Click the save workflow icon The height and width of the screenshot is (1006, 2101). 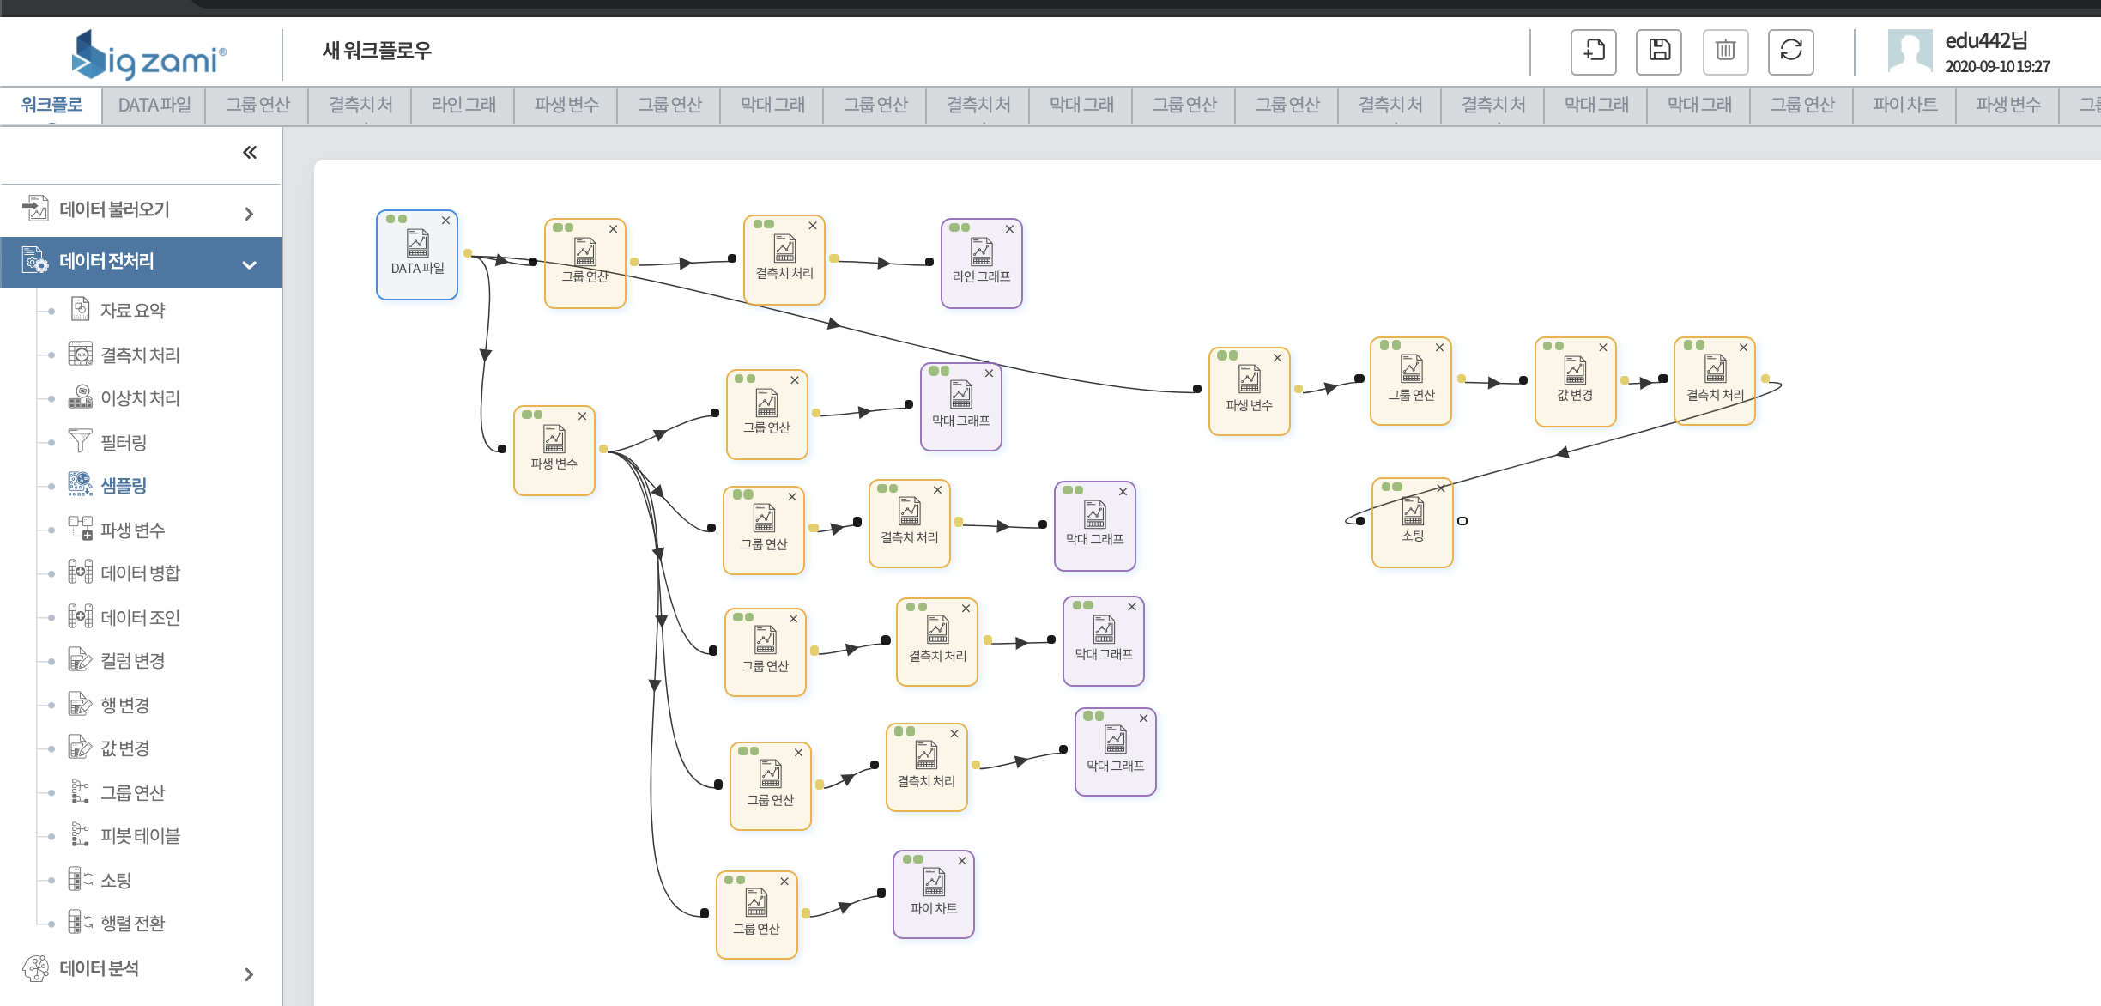[x=1659, y=52]
